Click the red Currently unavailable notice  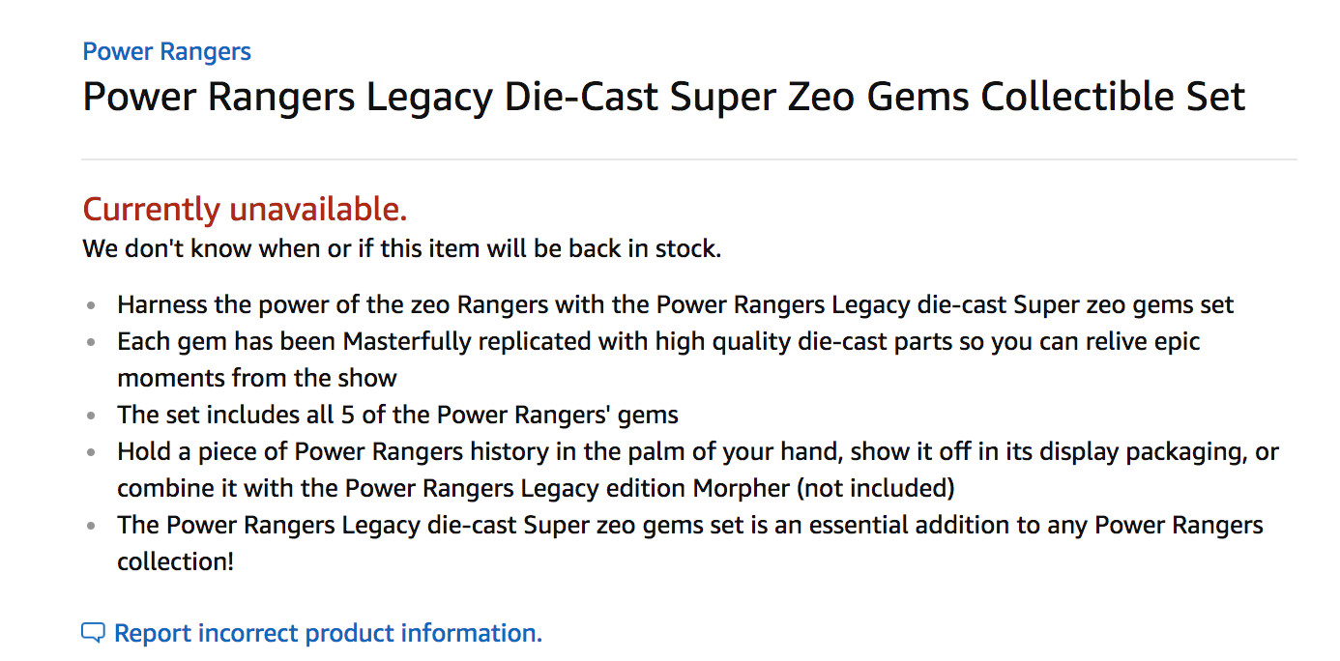(x=245, y=209)
